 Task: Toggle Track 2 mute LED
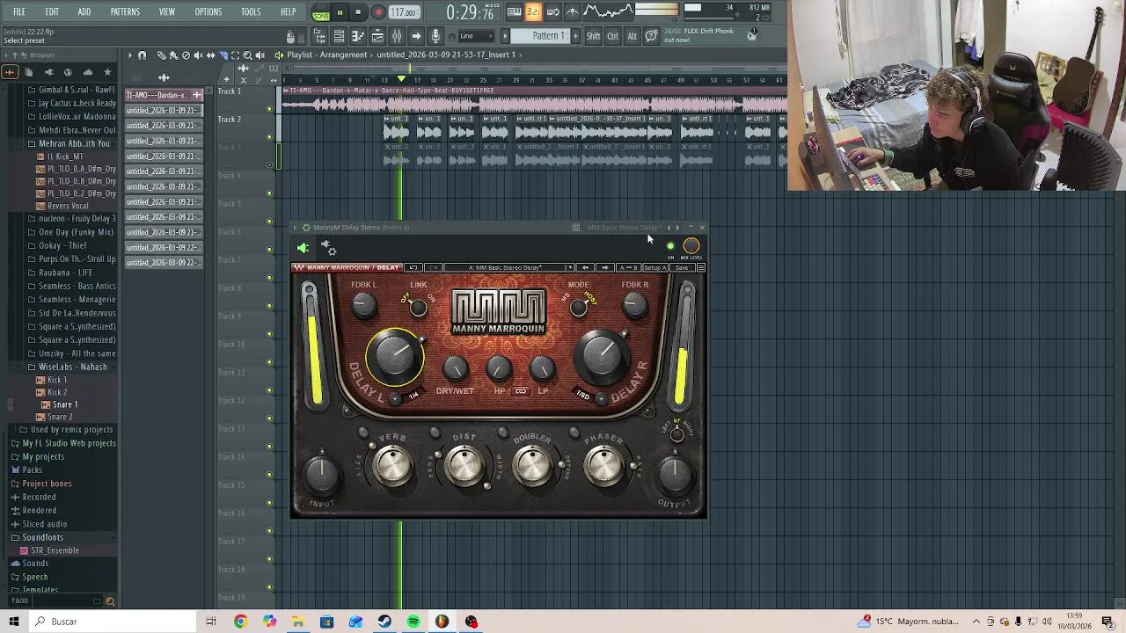pos(269,137)
